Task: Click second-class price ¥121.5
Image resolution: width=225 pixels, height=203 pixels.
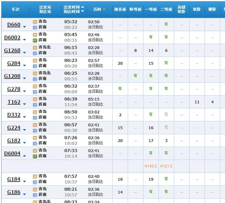Action: 166,166
